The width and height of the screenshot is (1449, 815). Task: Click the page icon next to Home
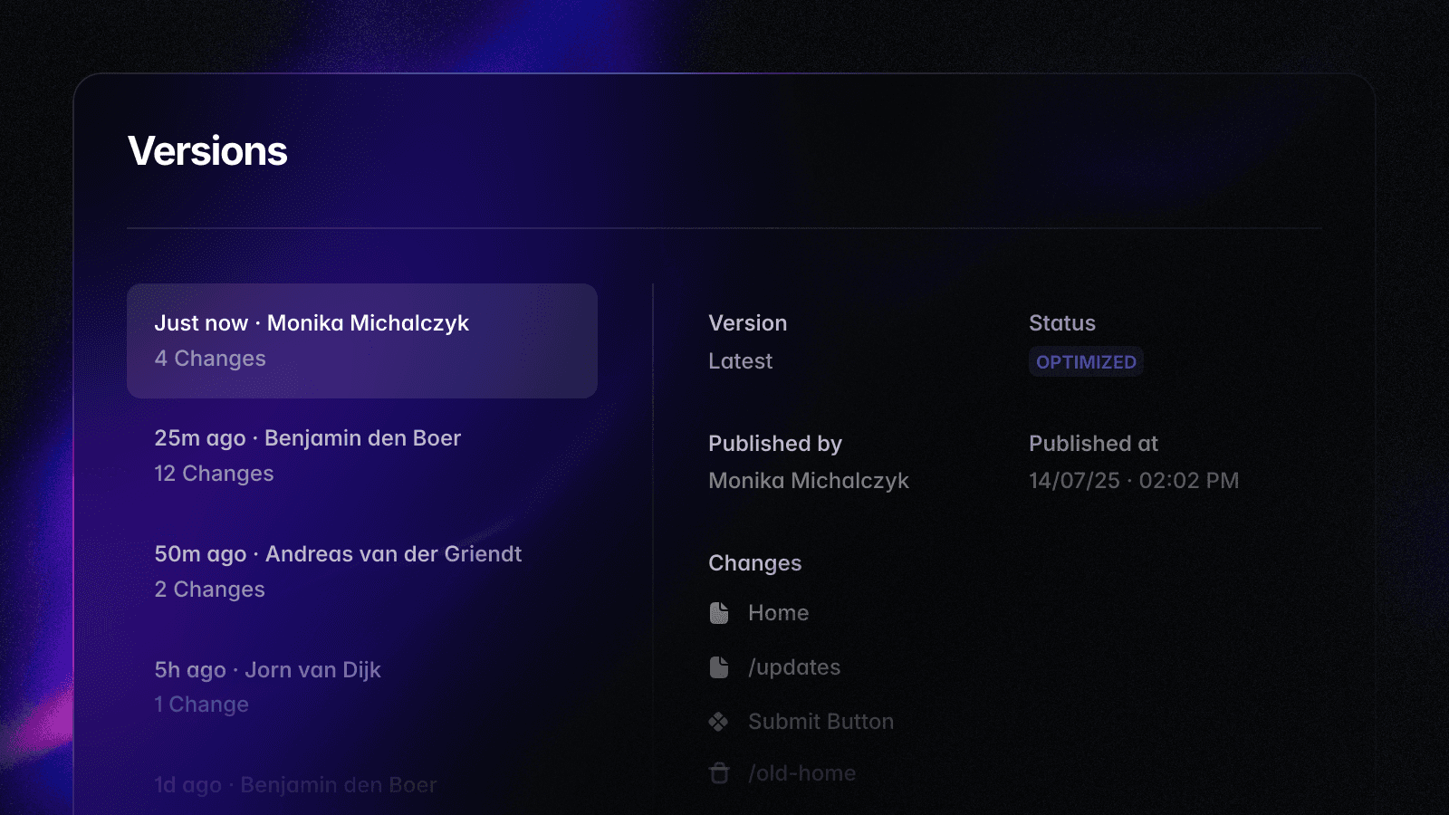click(x=720, y=613)
